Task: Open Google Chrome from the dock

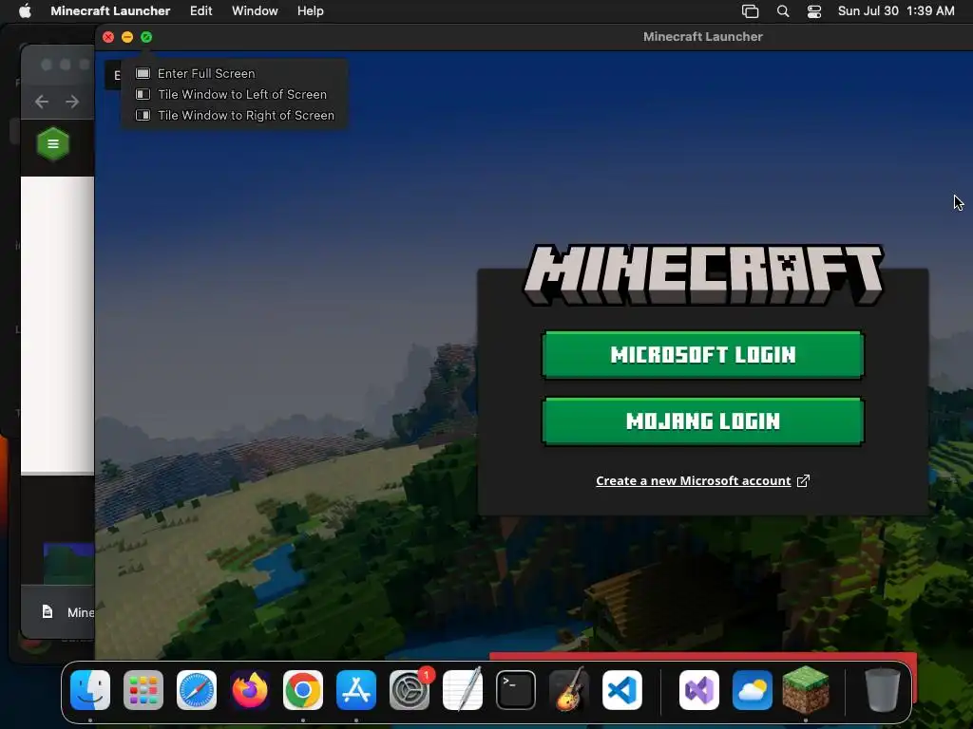Action: click(x=303, y=690)
